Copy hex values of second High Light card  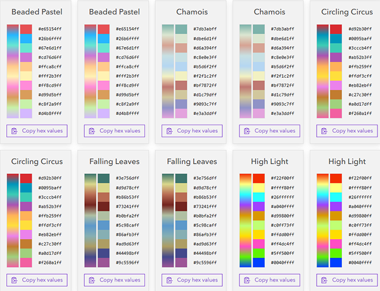pyautogui.click(x=347, y=280)
